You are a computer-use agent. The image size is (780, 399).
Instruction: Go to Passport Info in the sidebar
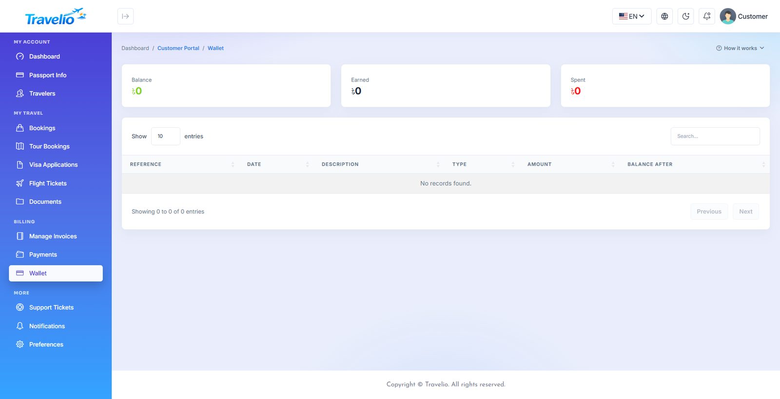point(56,75)
